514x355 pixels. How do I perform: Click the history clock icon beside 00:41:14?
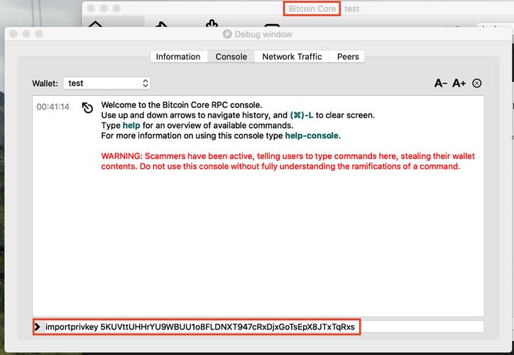(x=87, y=107)
